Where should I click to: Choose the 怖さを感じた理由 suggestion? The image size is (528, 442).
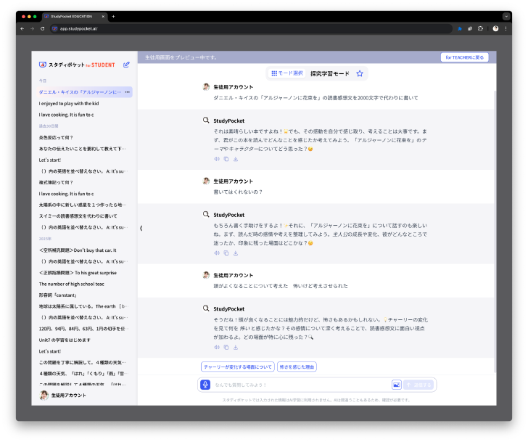[297, 367]
